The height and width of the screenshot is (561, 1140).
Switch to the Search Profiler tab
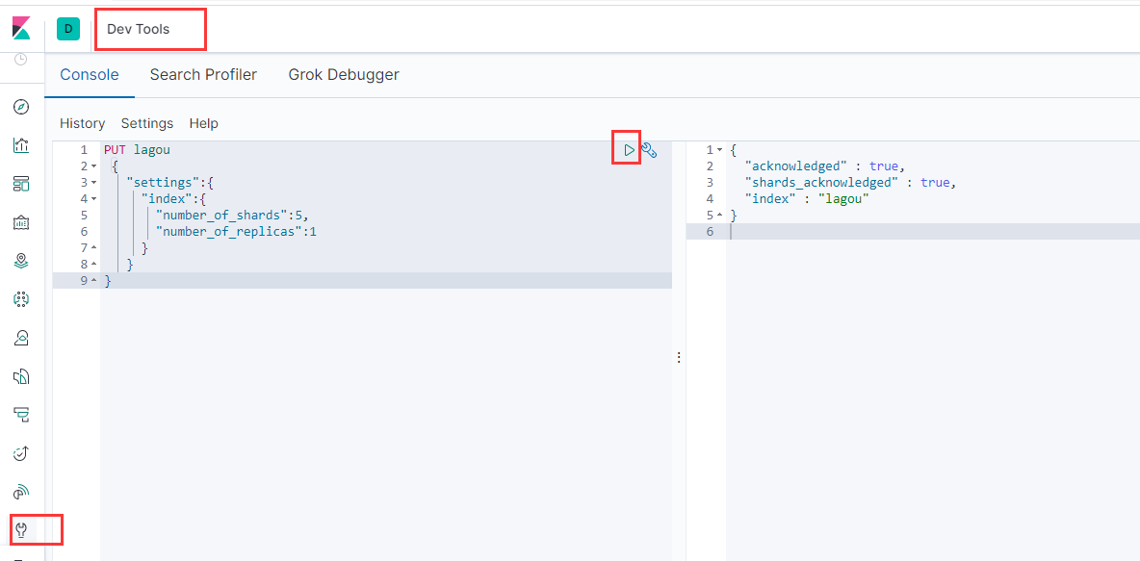click(203, 74)
